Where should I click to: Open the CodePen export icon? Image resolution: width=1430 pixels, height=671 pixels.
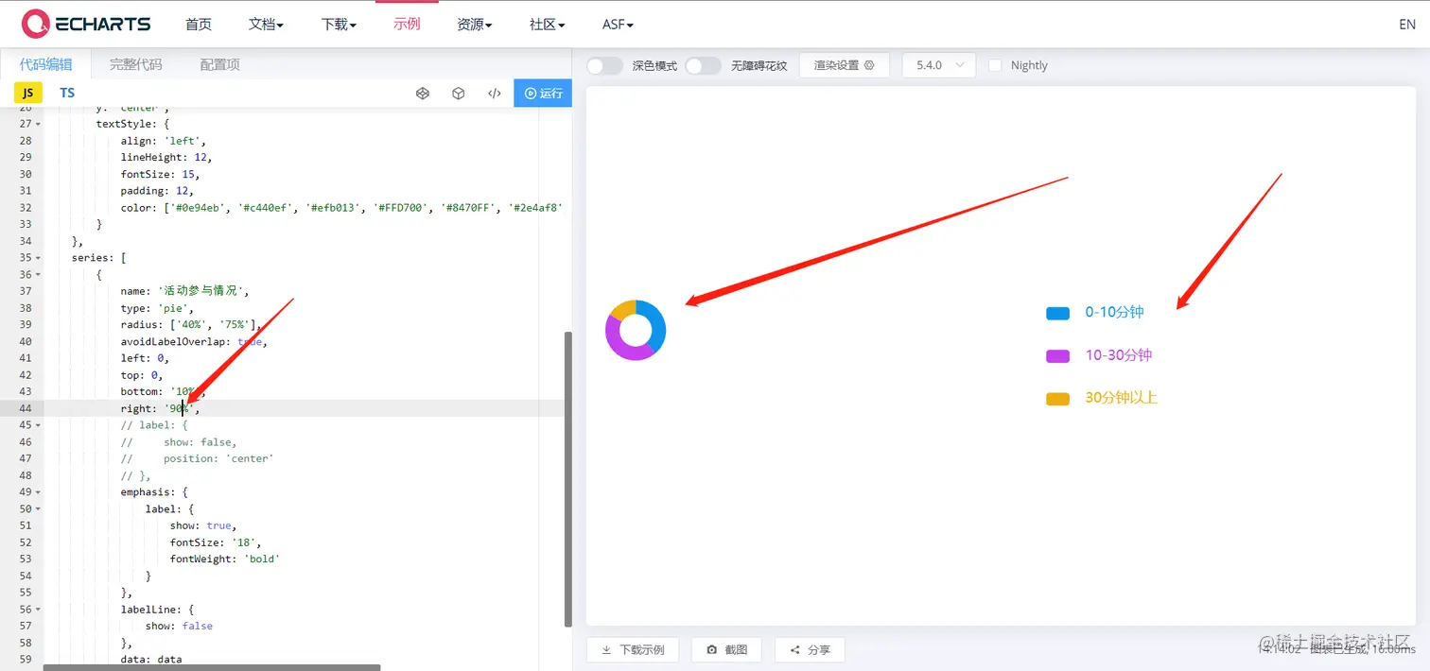pos(423,93)
